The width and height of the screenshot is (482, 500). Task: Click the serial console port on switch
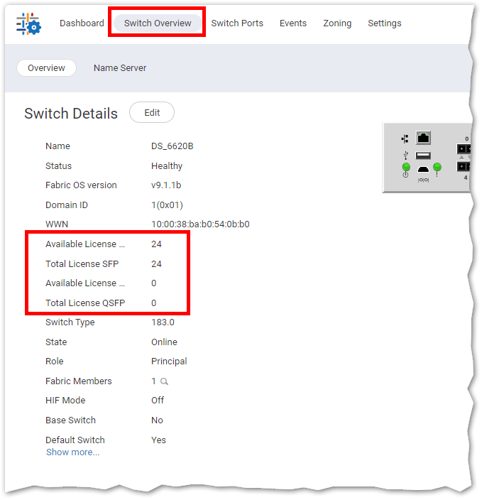pos(424,169)
